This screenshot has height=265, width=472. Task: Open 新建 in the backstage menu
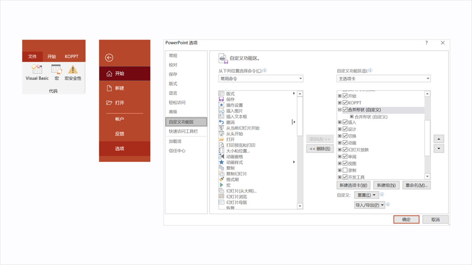[x=125, y=88]
